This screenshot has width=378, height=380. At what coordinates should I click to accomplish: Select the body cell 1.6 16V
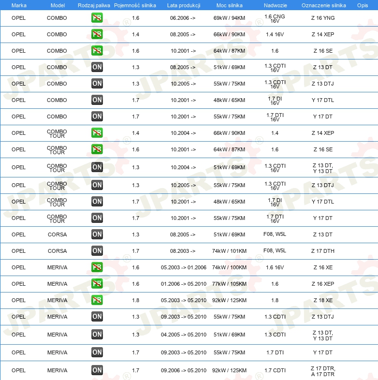pos(275,267)
